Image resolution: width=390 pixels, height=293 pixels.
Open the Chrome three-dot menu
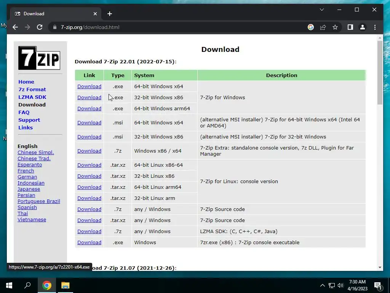(375, 27)
